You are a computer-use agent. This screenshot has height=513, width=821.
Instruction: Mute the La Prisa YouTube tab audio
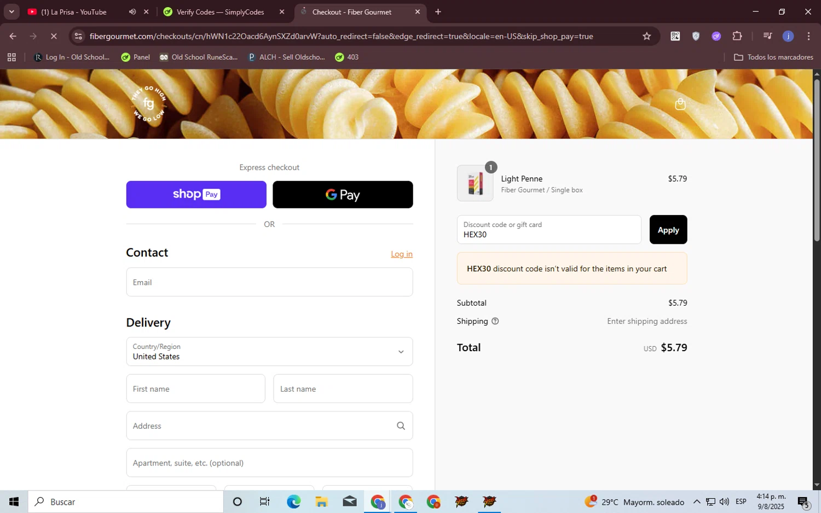(132, 11)
